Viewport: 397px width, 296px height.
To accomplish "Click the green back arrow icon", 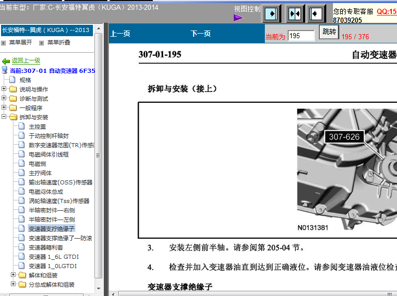I will pyautogui.click(x=6, y=61).
